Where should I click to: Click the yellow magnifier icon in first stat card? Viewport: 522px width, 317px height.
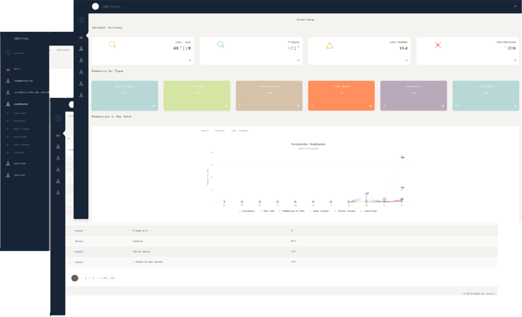[x=113, y=45]
